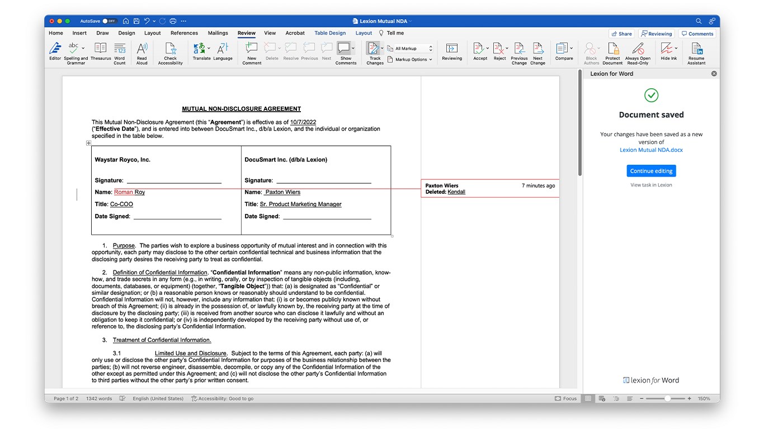Screen dimensions: 764x429
Task: Click the Hide Ink icon
Action: 666,49
